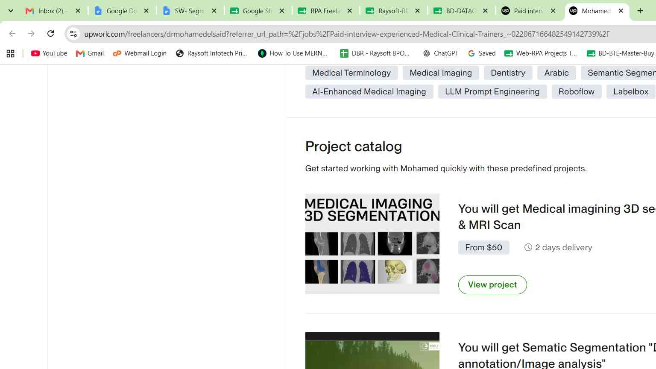Open the Chrome apps grid icon
This screenshot has width=656, height=369.
pyautogui.click(x=11, y=53)
